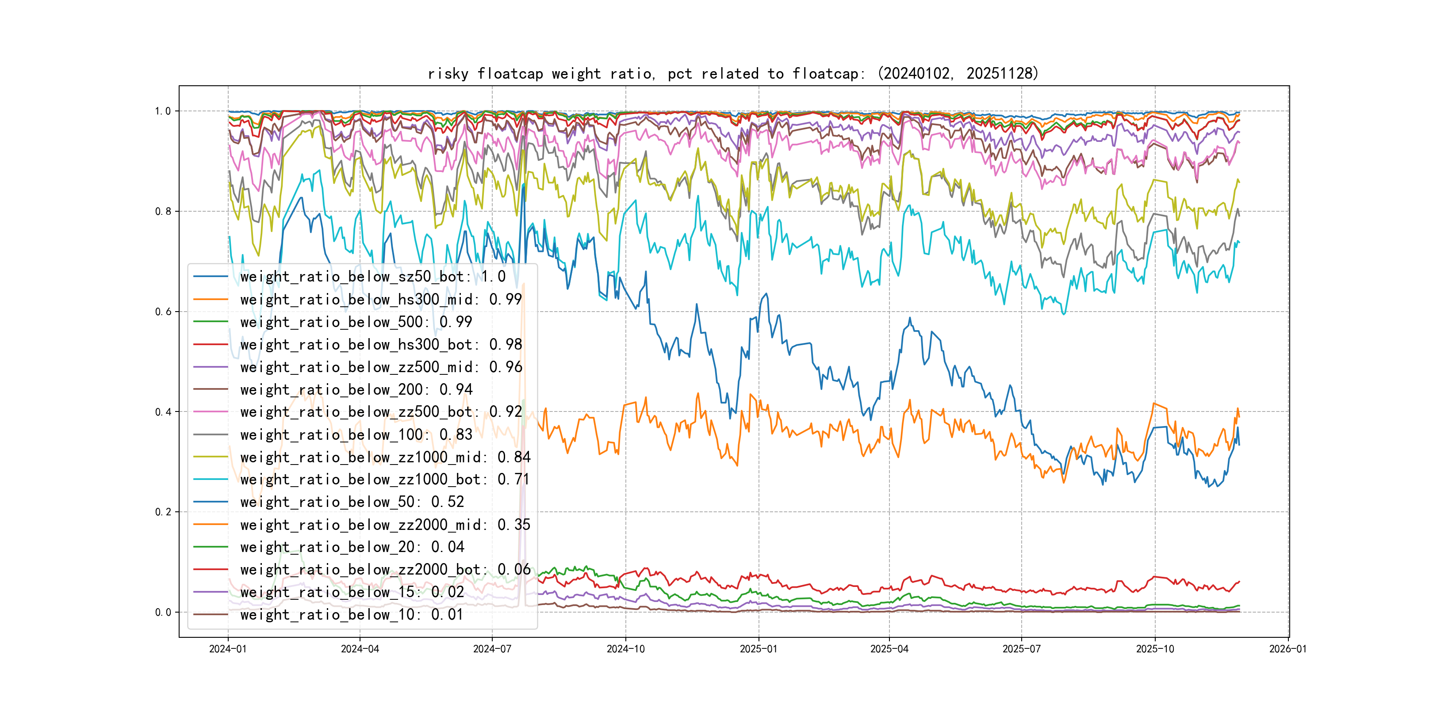Click the pink swatch beside zz500_bot legend

[210, 412]
